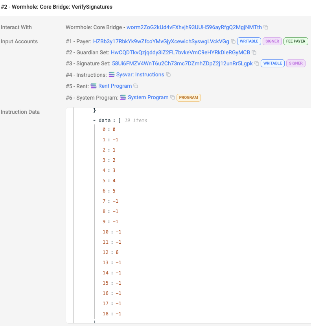Screen dimensions: 311x326
Task: Copy the Wormhole Core Bridge program address
Action: pos(266,27)
